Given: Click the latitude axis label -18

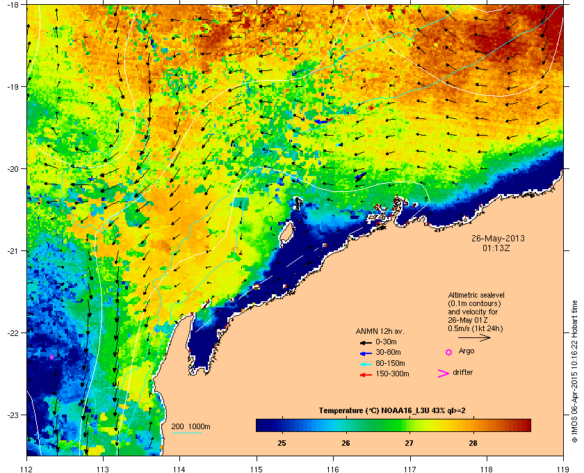Looking at the screenshot, I should click(13, 4).
